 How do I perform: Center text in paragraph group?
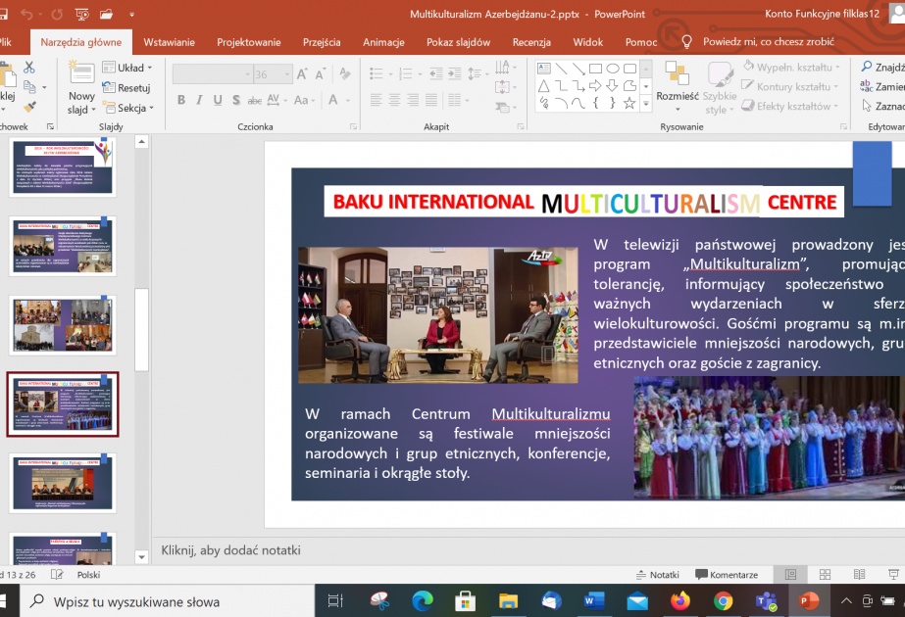(395, 100)
